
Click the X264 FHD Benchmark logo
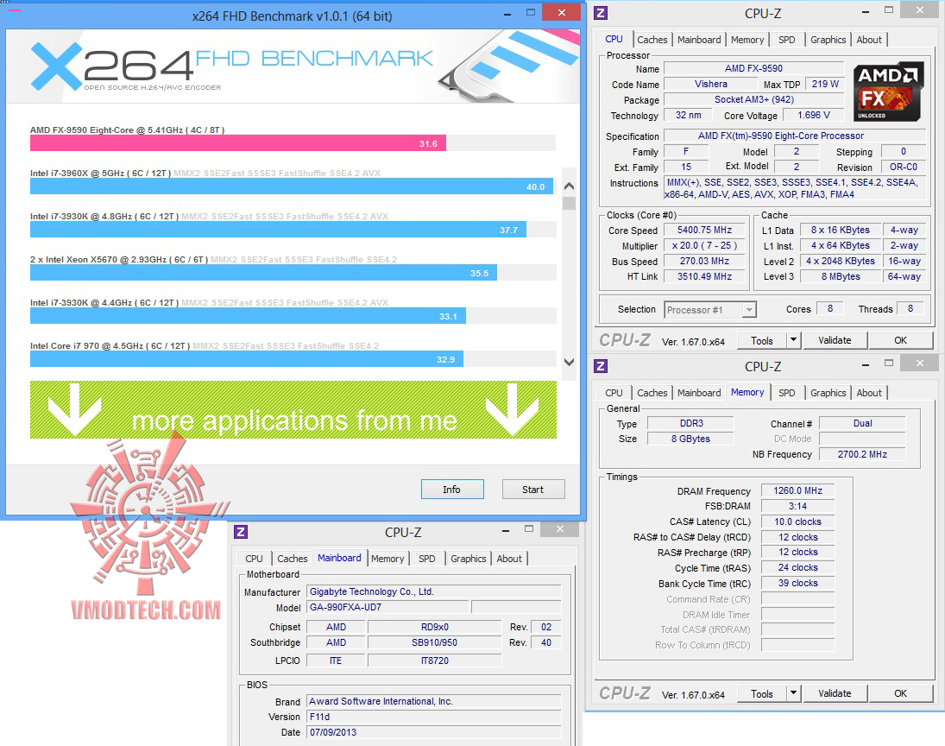click(x=232, y=66)
